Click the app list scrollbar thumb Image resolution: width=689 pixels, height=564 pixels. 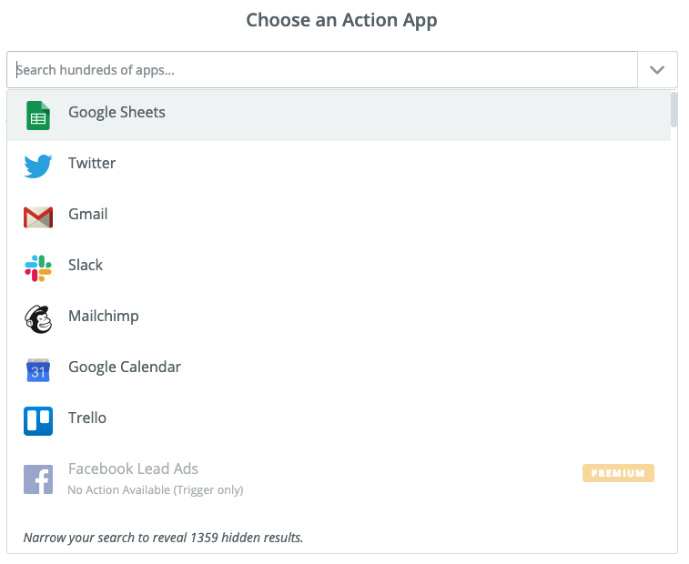[x=674, y=109]
